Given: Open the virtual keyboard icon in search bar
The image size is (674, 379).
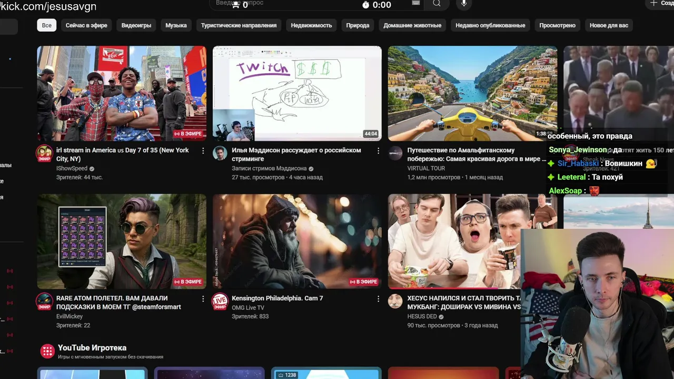Looking at the screenshot, I should tap(416, 3).
